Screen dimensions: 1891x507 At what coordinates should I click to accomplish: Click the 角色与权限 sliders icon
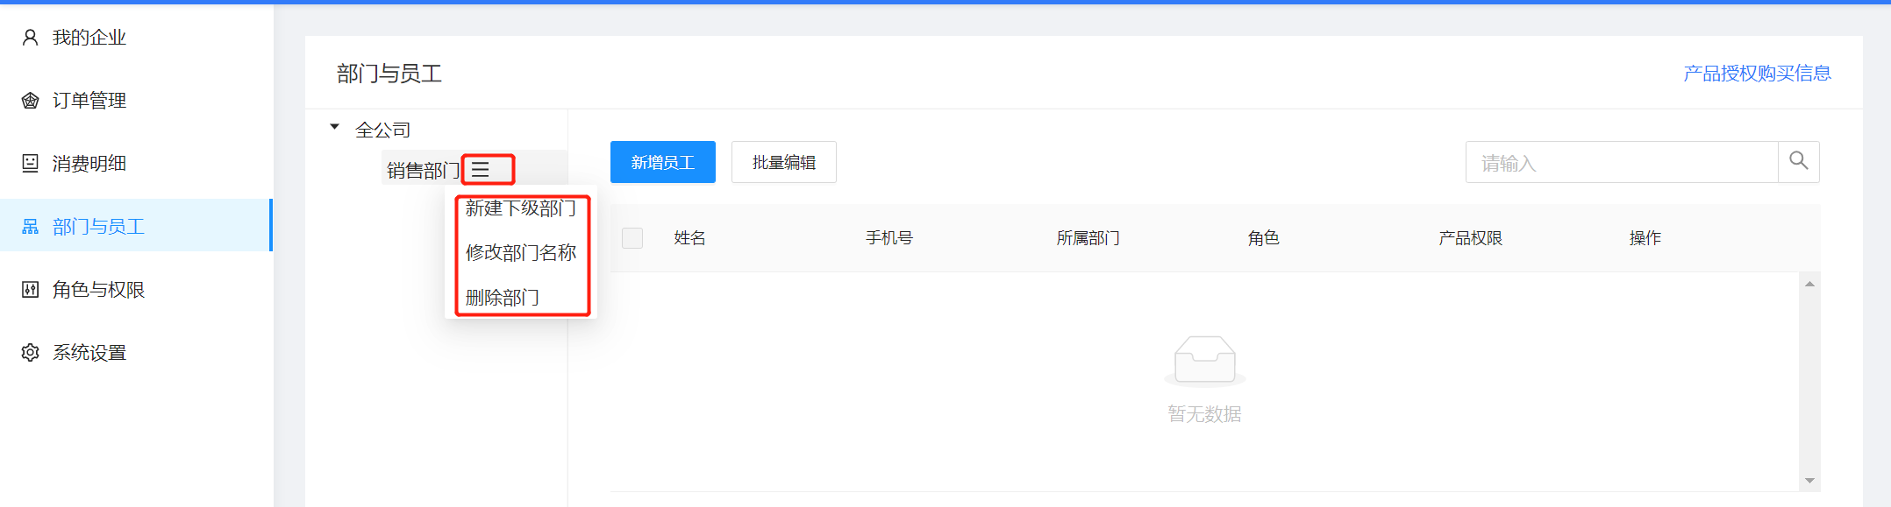coord(30,290)
